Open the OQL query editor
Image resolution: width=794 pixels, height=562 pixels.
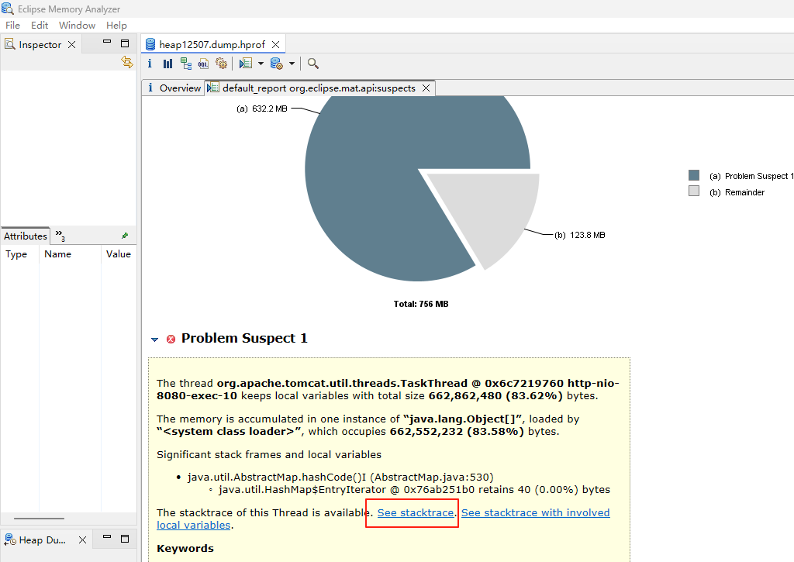(203, 64)
